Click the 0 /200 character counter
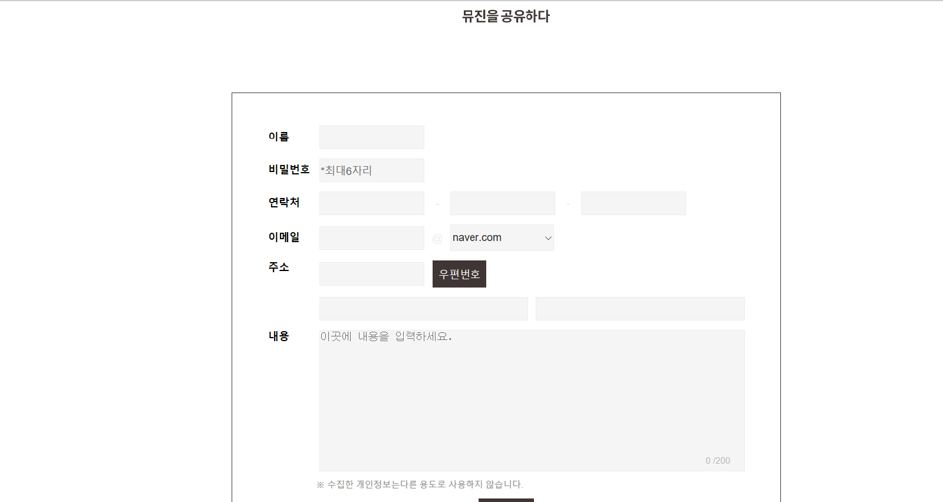 click(718, 461)
